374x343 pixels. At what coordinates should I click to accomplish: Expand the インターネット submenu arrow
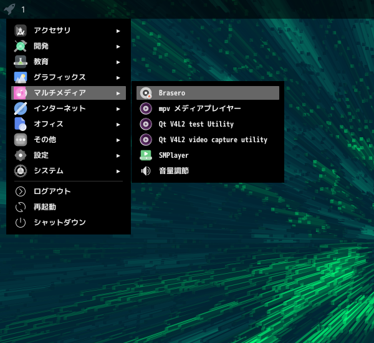click(118, 109)
